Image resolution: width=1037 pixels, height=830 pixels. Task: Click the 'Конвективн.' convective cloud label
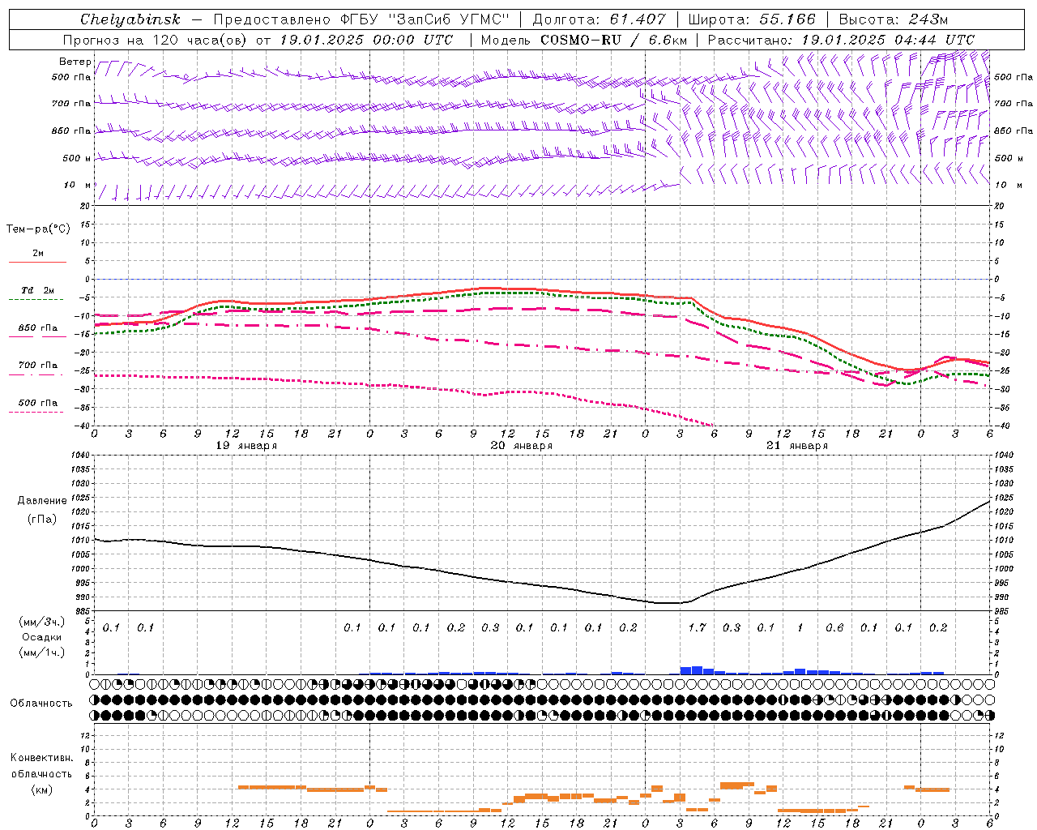click(41, 758)
